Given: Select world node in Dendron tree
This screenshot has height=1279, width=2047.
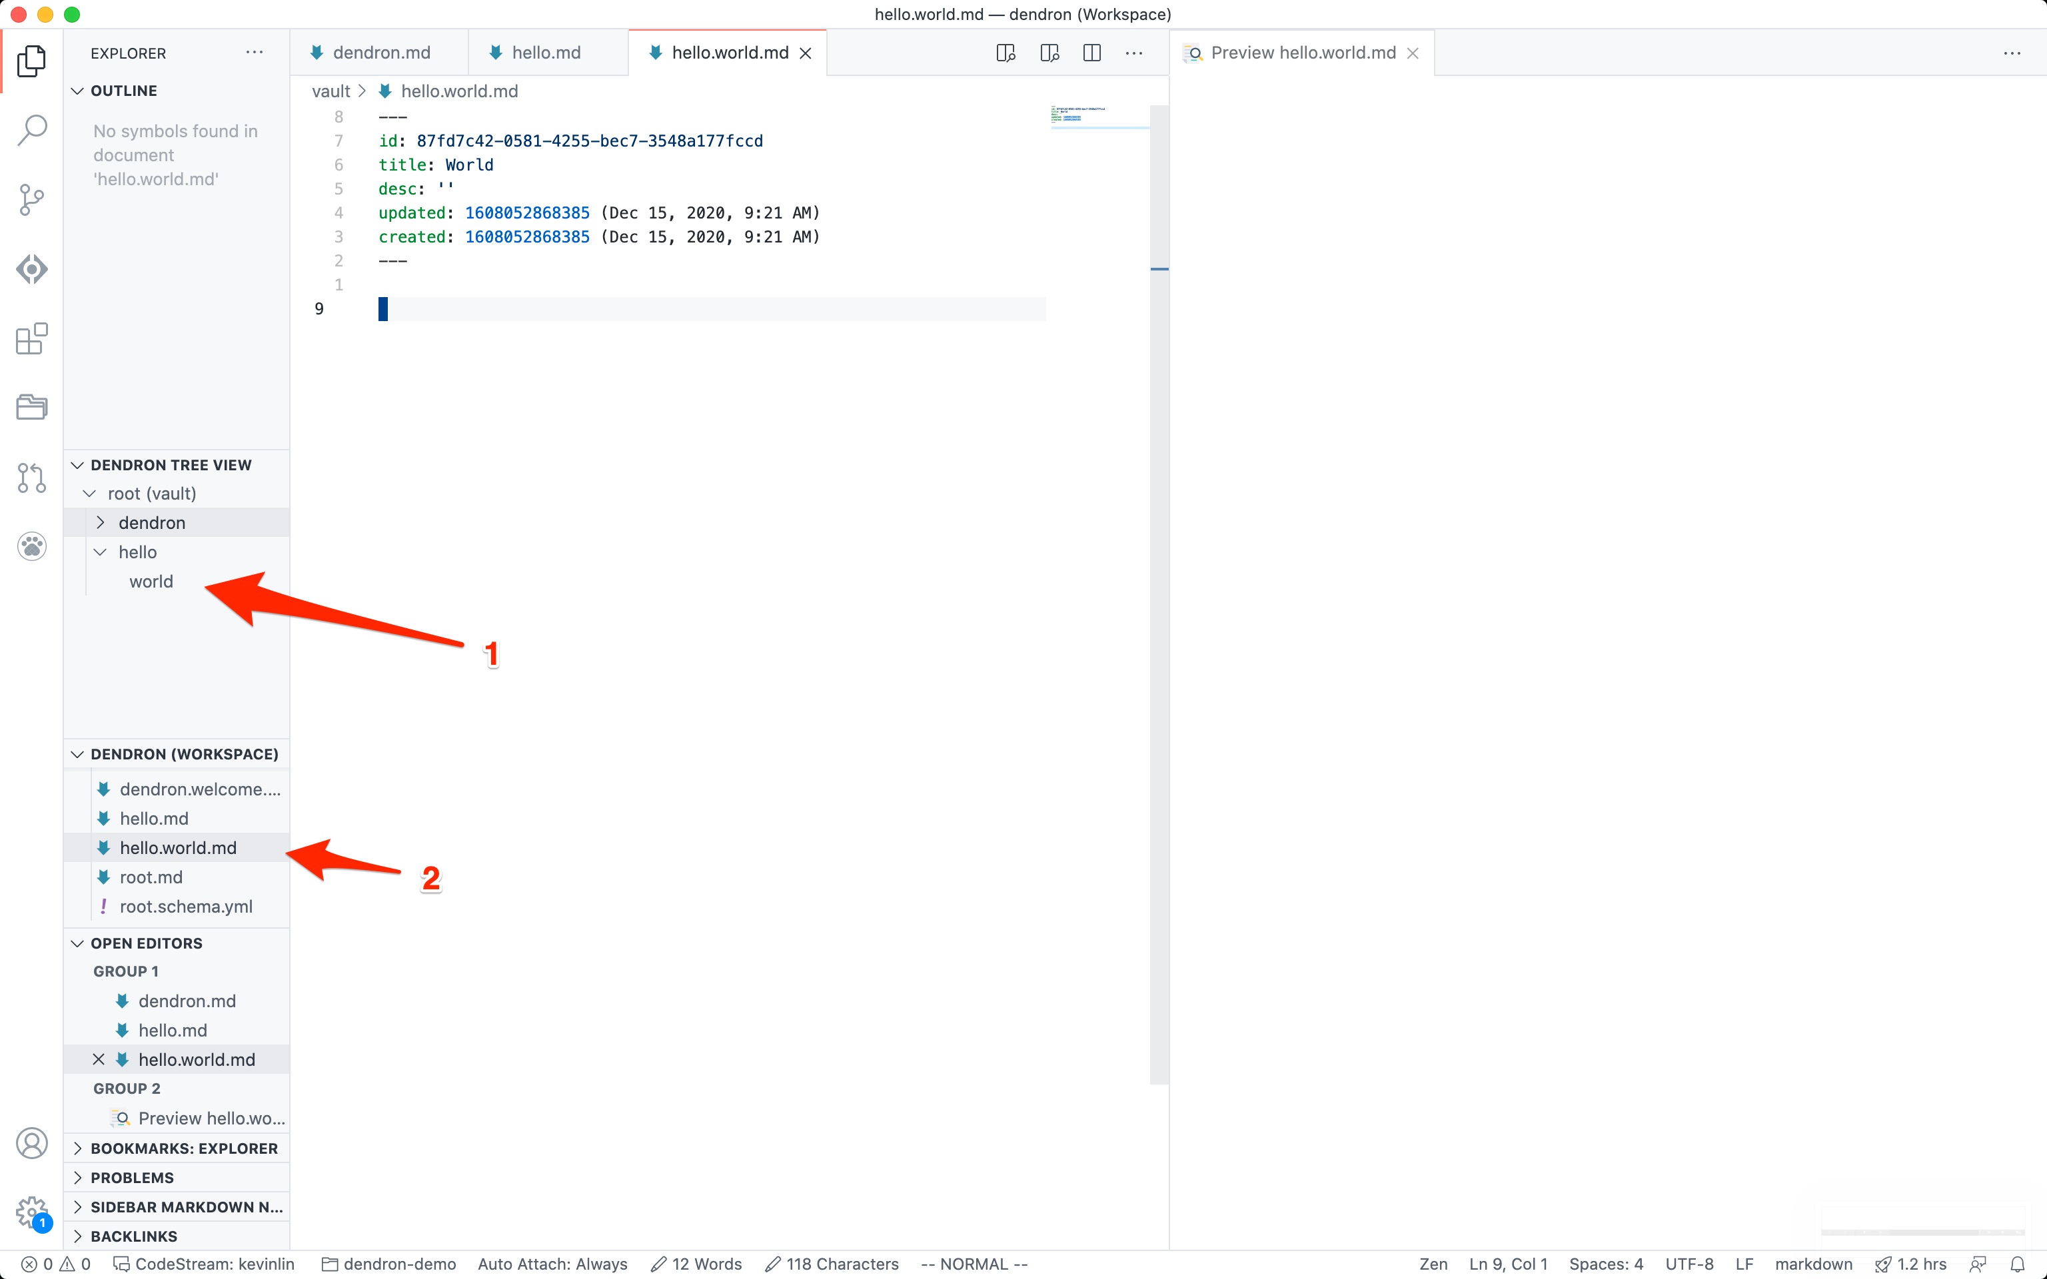Looking at the screenshot, I should point(151,581).
